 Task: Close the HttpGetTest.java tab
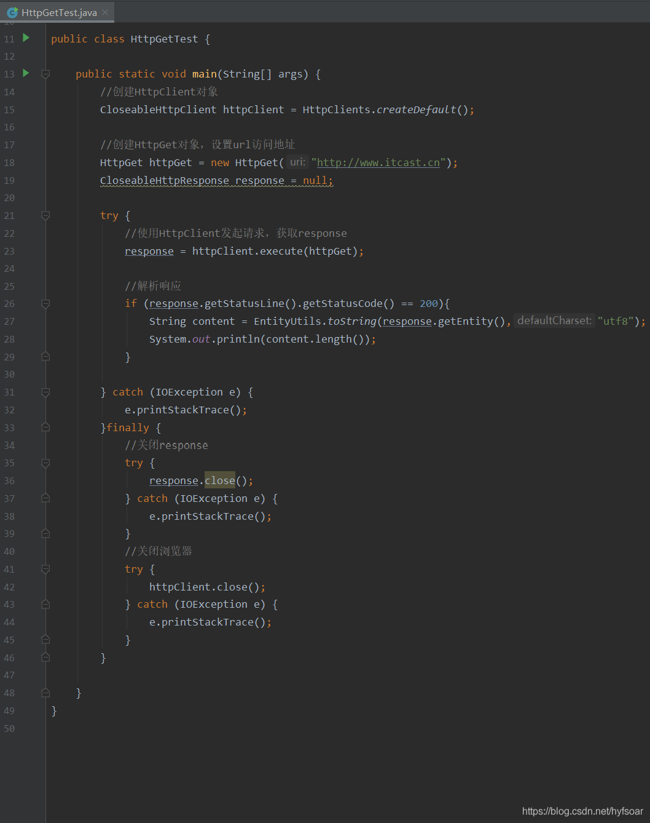coord(105,12)
